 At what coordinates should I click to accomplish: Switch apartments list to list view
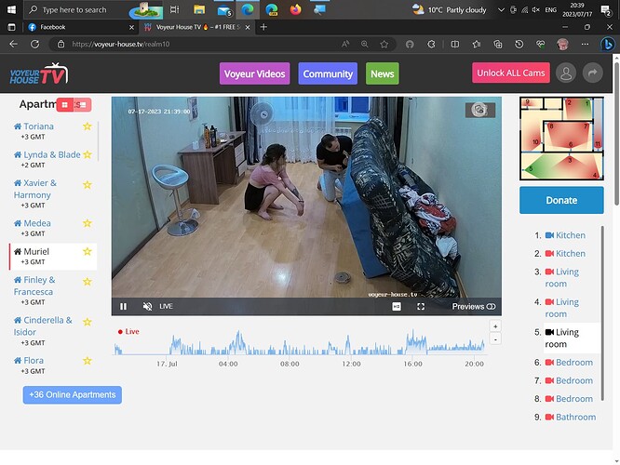pyautogui.click(x=83, y=105)
